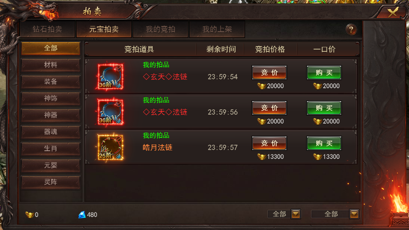Click the first 玄天法链 item icon
The width and height of the screenshot is (409, 230).
pos(111,77)
